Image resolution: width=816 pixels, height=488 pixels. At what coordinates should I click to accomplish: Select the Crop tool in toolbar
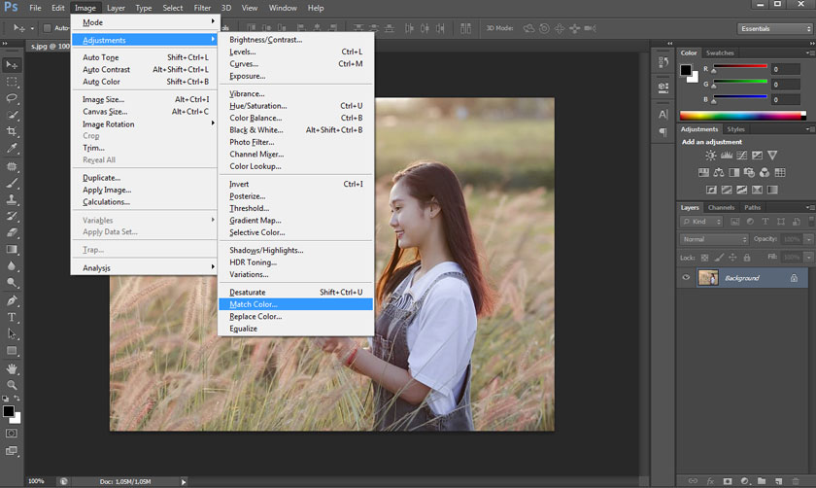tap(13, 131)
